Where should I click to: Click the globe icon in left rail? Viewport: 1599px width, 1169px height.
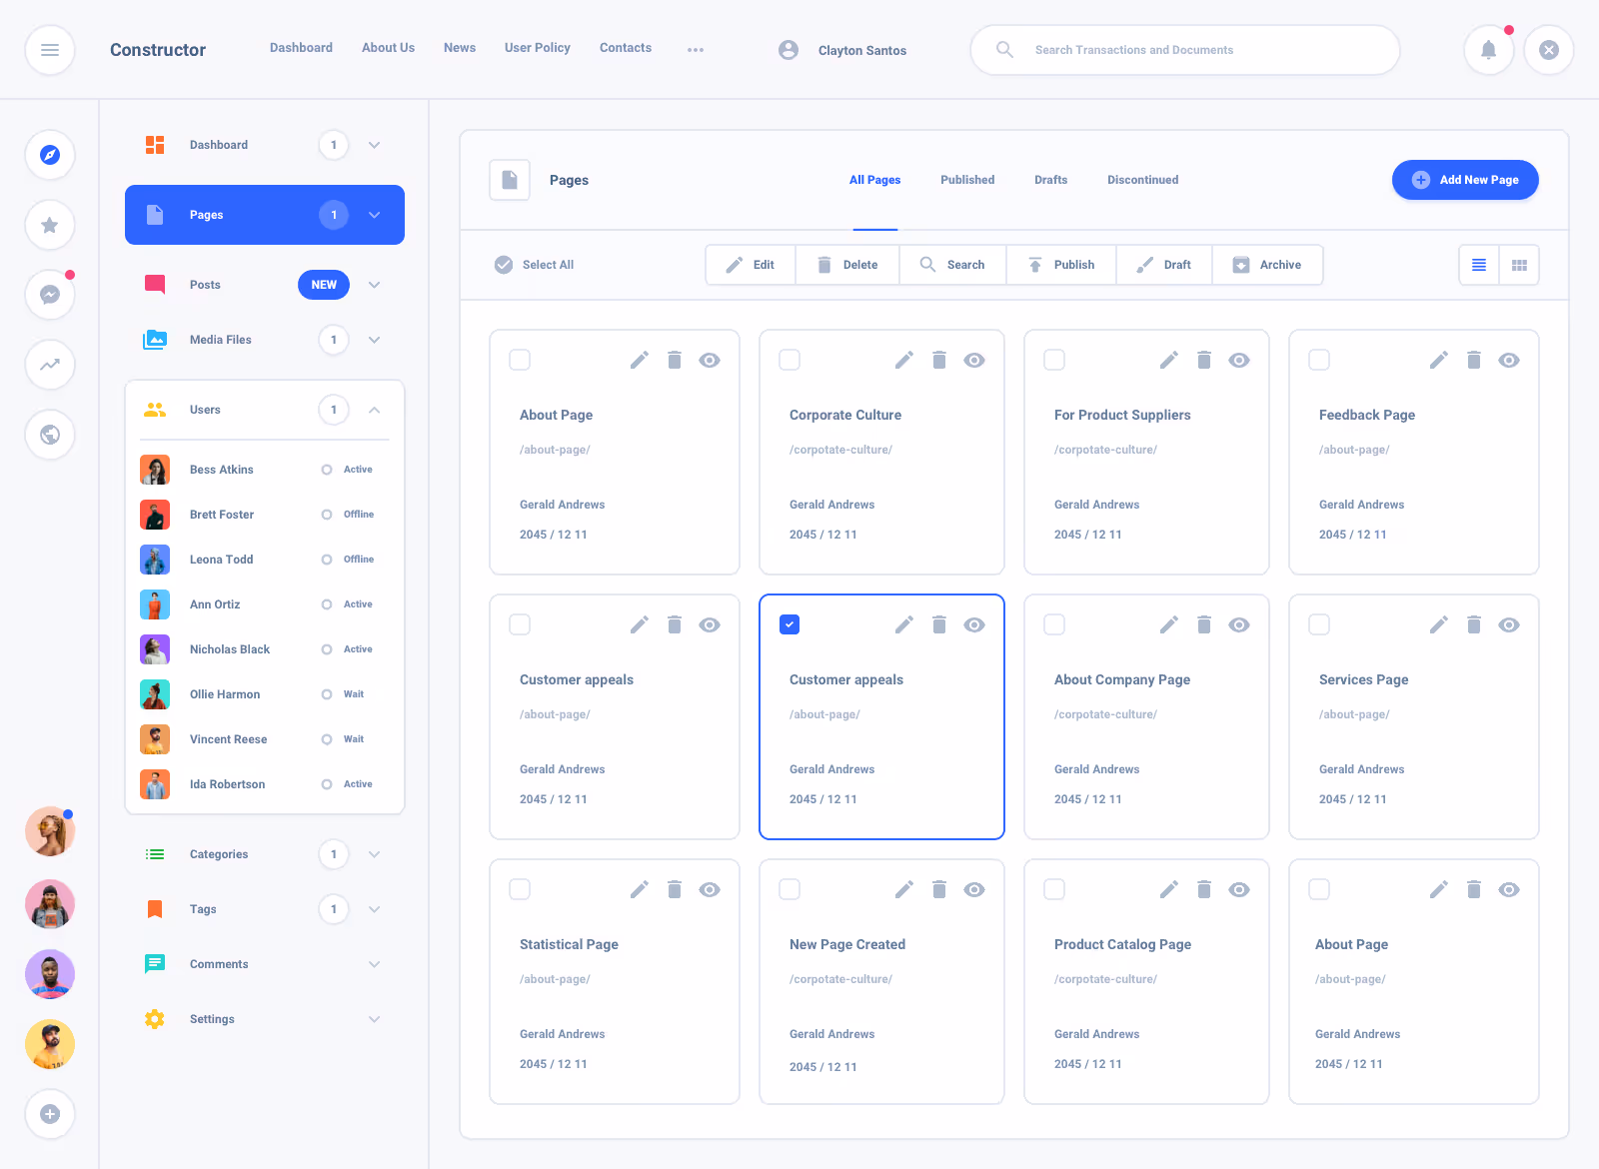pyautogui.click(x=50, y=435)
